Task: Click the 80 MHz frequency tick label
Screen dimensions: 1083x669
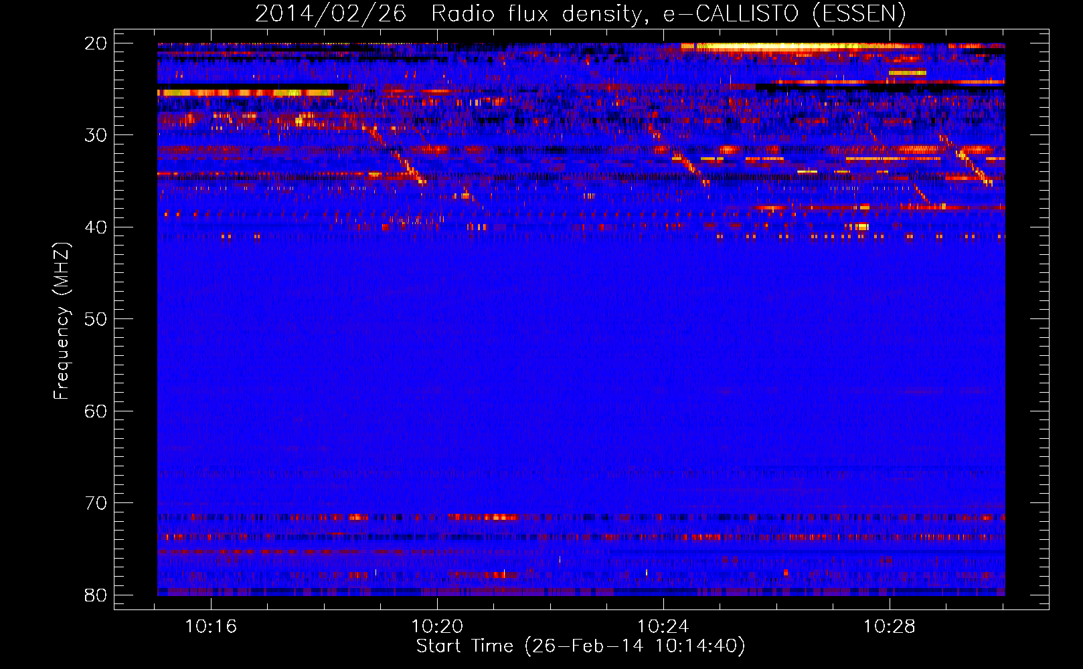Action: pyautogui.click(x=96, y=595)
